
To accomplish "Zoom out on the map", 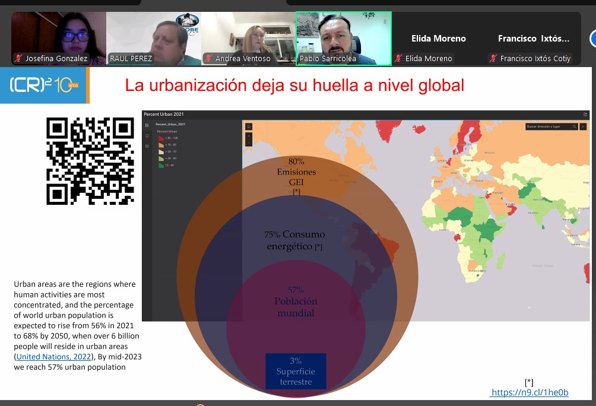I will coord(249,142).
